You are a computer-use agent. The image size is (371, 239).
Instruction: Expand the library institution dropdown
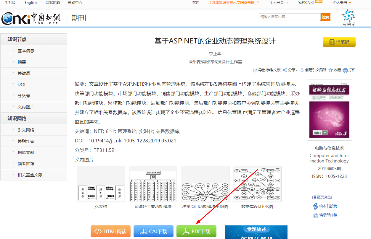pos(258,2)
